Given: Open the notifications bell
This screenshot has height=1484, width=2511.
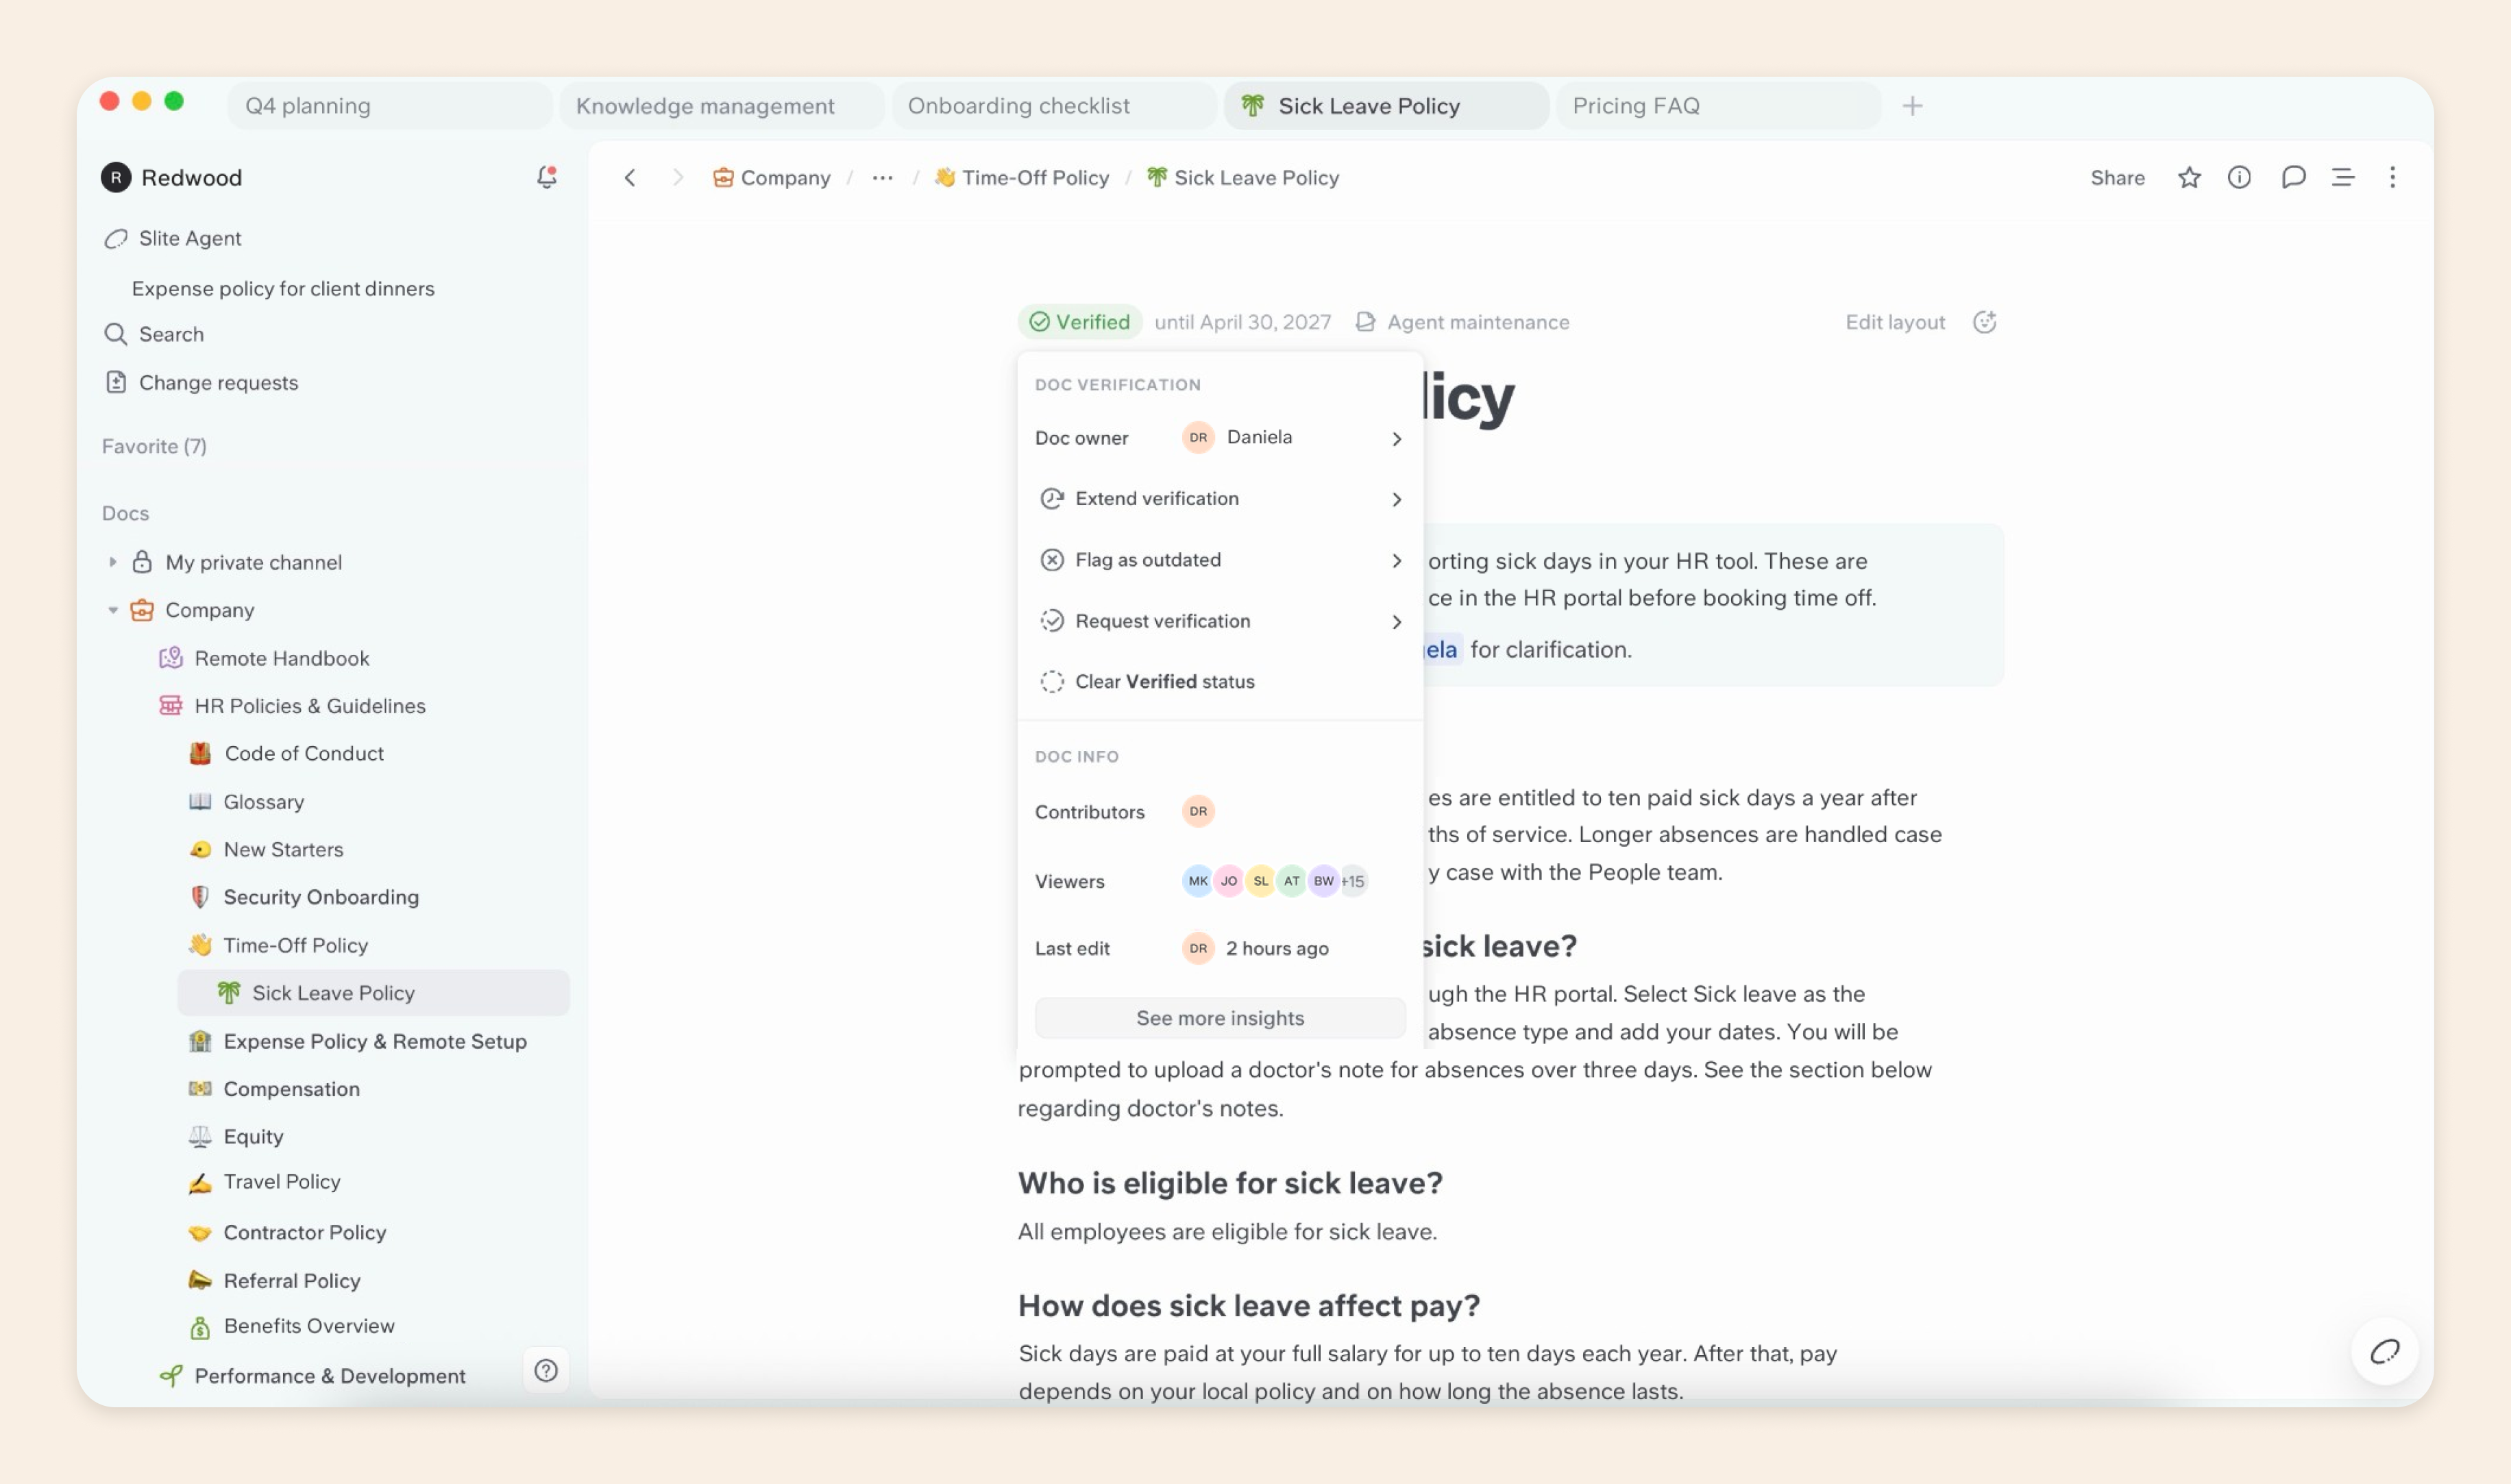Looking at the screenshot, I should tap(546, 177).
